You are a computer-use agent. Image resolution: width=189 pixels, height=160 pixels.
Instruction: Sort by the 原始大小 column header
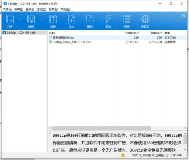tap(152, 33)
